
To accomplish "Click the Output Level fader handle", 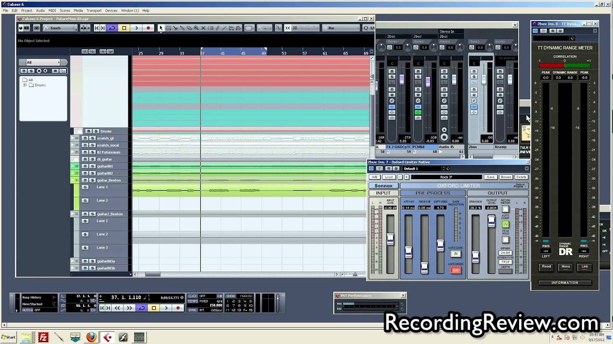I will (491, 221).
